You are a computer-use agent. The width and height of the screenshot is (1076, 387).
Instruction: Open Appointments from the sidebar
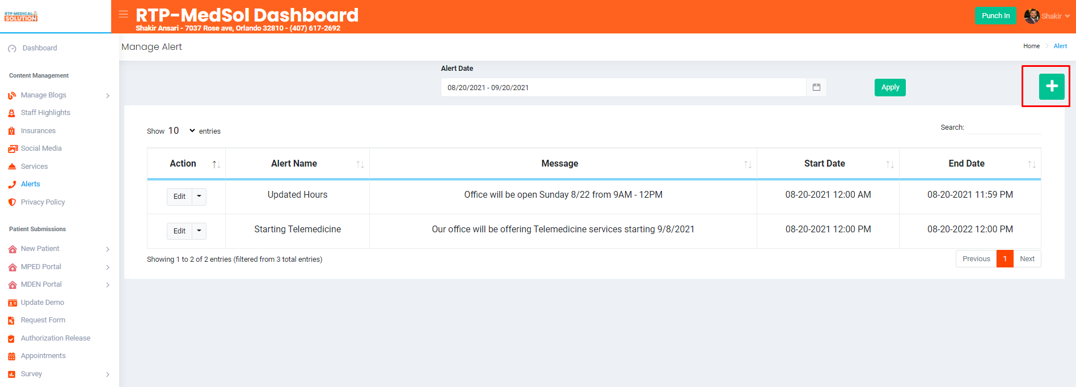[x=43, y=356]
